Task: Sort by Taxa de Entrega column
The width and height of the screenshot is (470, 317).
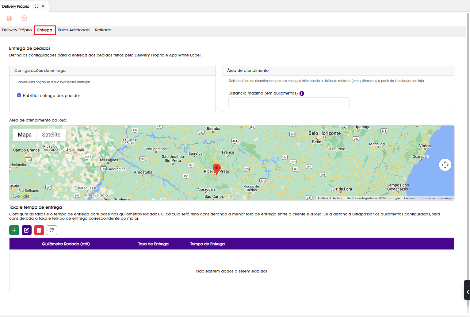Action: (x=153, y=244)
